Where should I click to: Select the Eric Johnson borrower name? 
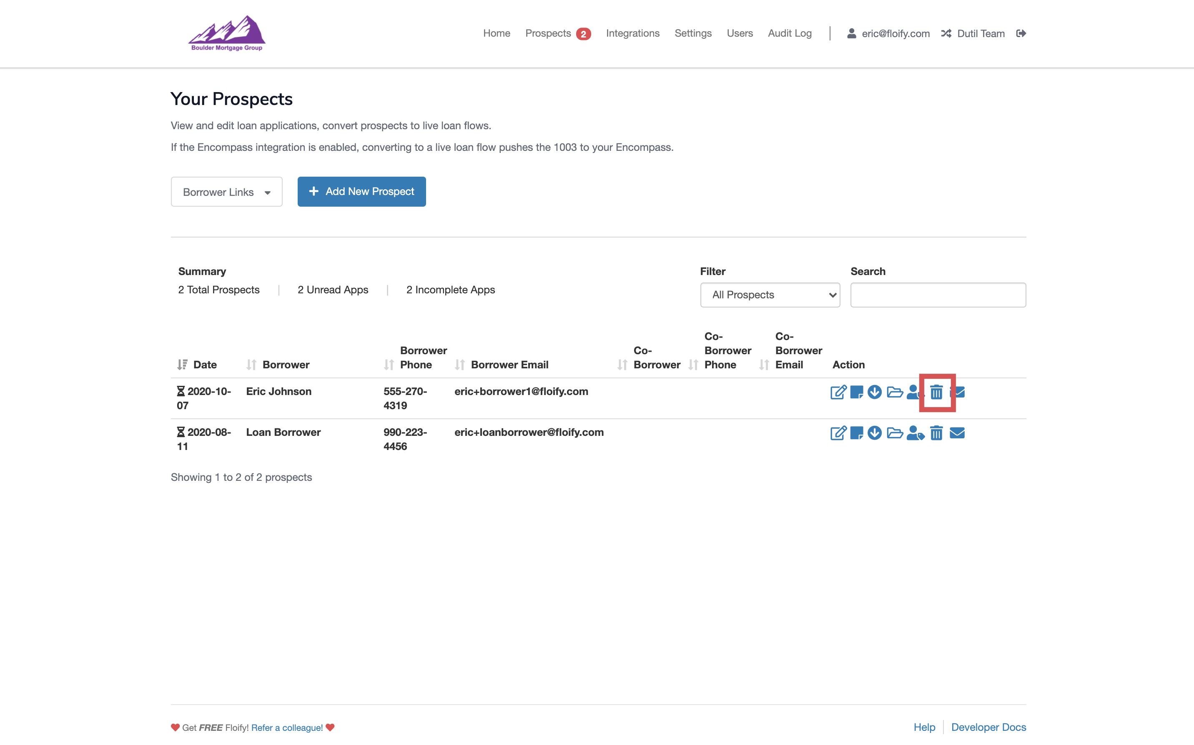(278, 391)
